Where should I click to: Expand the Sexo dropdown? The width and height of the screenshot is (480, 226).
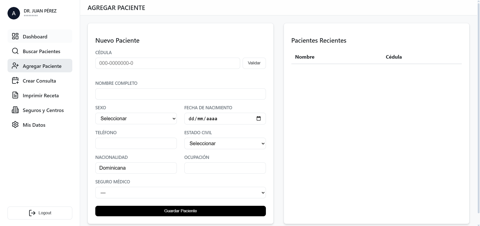pos(136,118)
